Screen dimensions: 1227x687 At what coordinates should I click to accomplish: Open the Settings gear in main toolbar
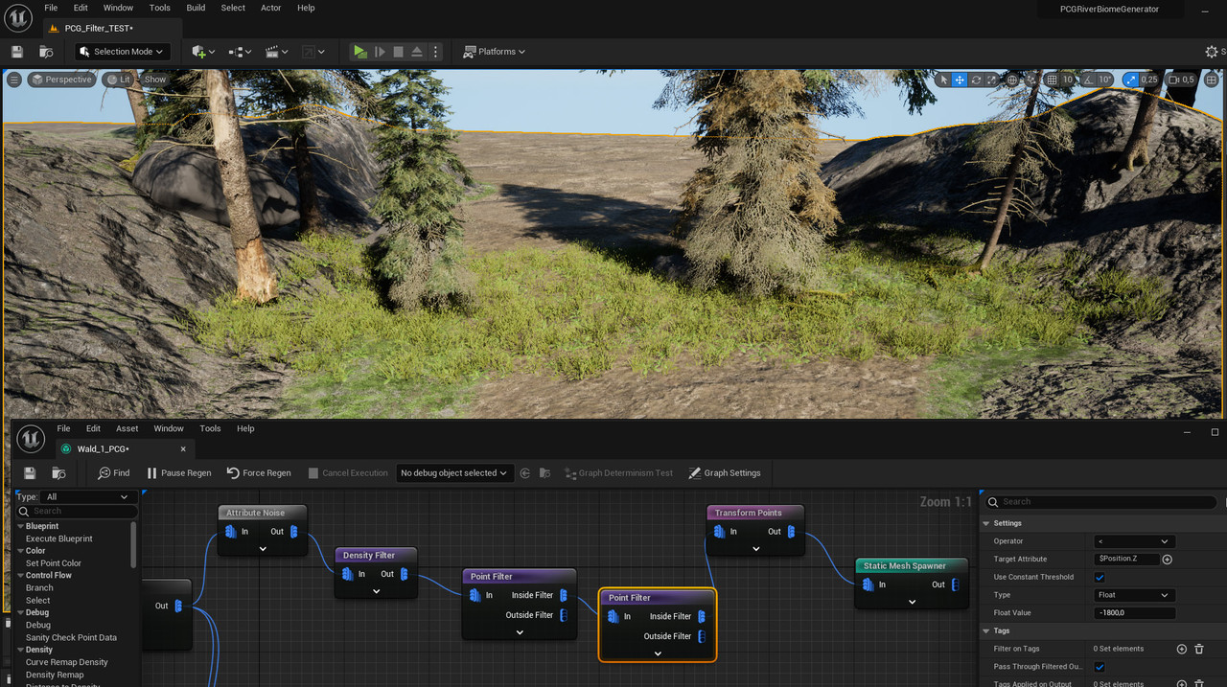(1212, 52)
